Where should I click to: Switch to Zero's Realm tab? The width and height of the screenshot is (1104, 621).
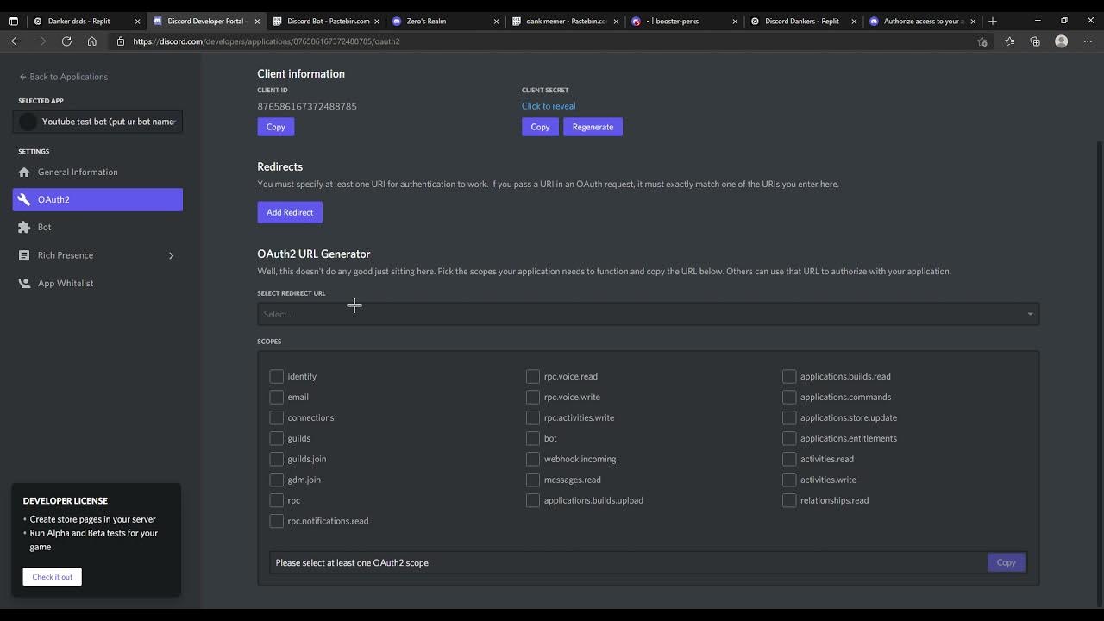(x=444, y=21)
